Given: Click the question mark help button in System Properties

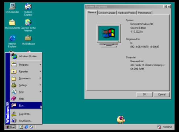Looking at the screenshot, I should pyautogui.click(x=165, y=7).
